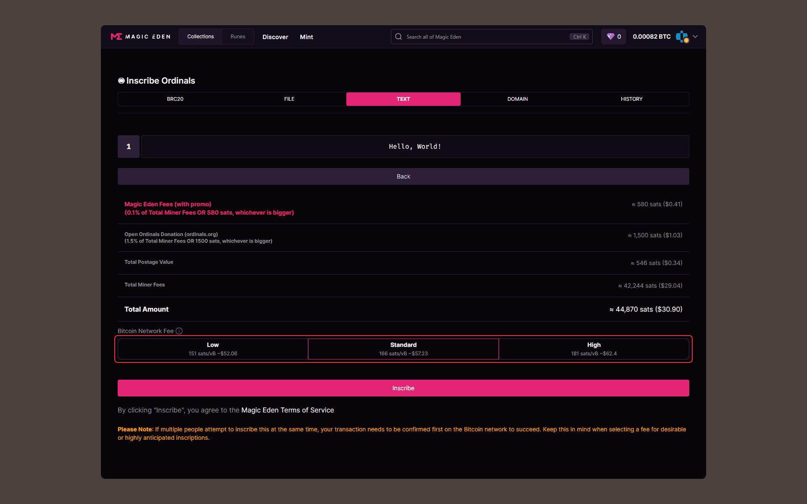Expand the wallet account dropdown chevron
The height and width of the screenshot is (504, 807).
coord(696,37)
